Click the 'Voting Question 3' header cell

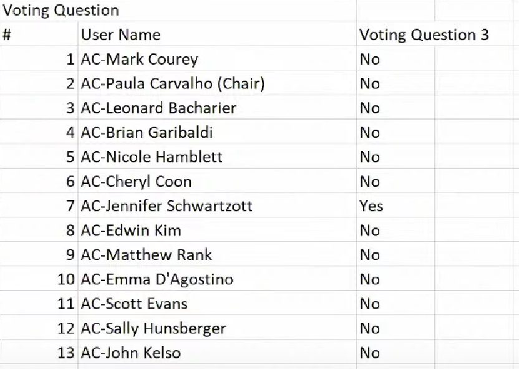pos(424,35)
